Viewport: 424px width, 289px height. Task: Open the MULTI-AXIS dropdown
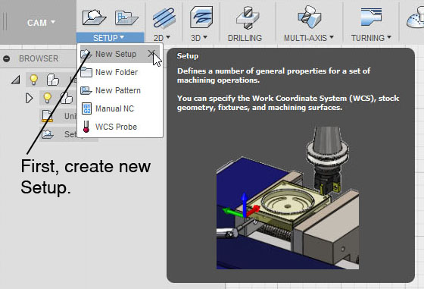point(309,38)
